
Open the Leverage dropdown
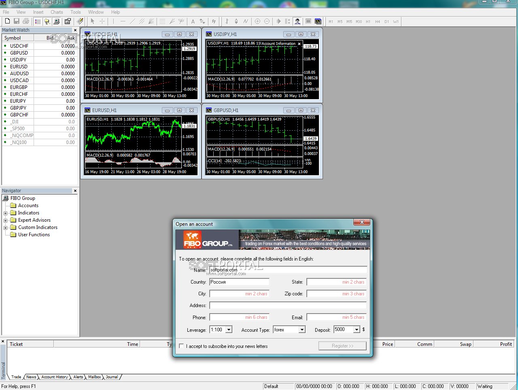click(x=229, y=330)
